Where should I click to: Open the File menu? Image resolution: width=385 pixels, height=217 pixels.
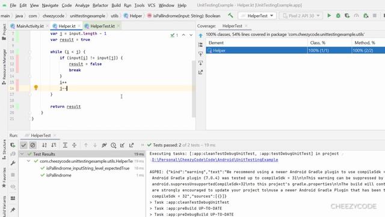click(13, 5)
